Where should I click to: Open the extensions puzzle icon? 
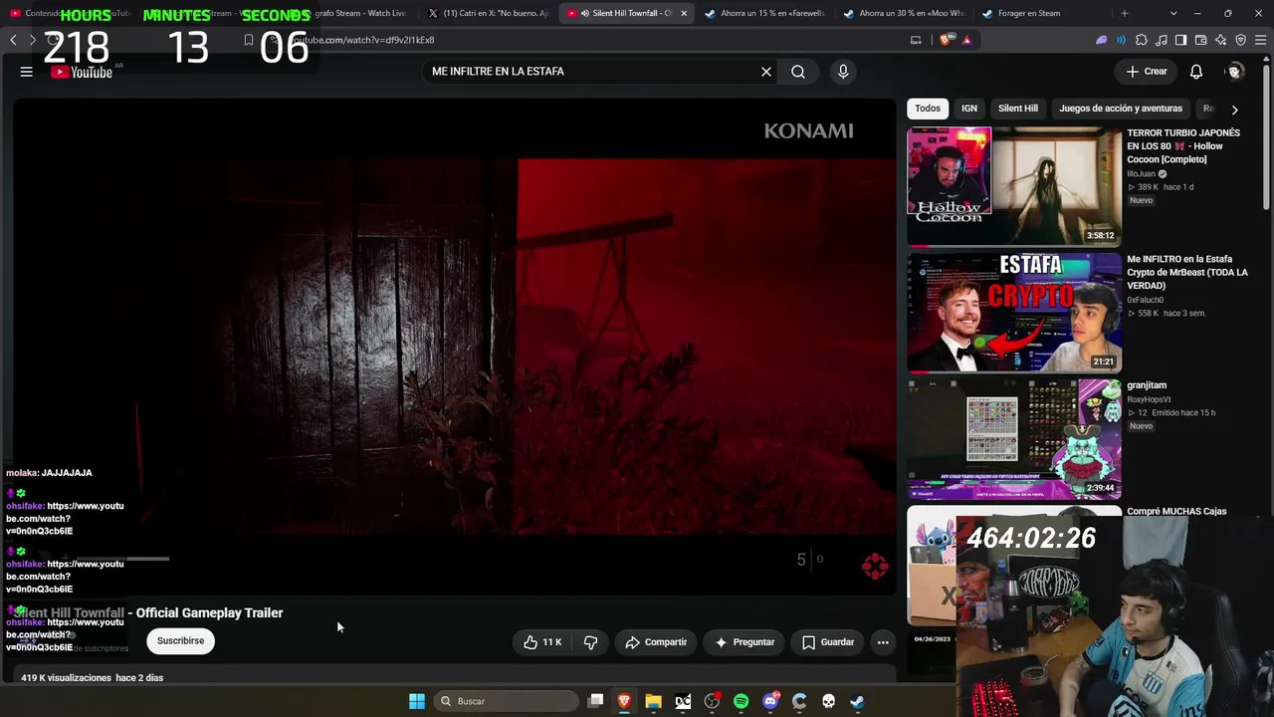1142,40
